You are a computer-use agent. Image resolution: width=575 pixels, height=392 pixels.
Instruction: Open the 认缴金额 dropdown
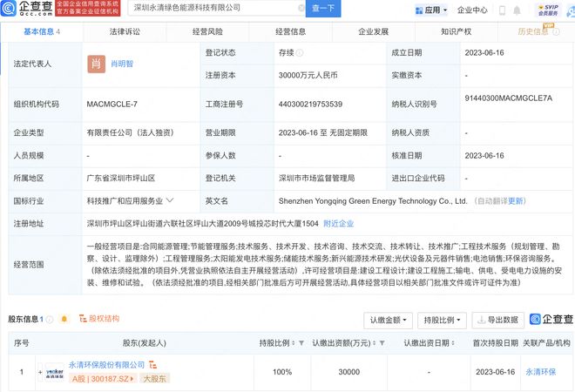[388, 320]
